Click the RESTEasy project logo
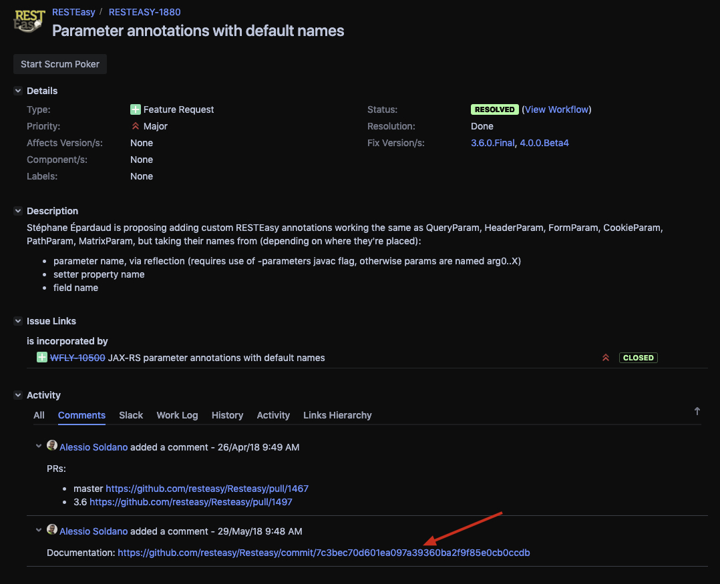This screenshot has height=584, width=720. click(29, 21)
